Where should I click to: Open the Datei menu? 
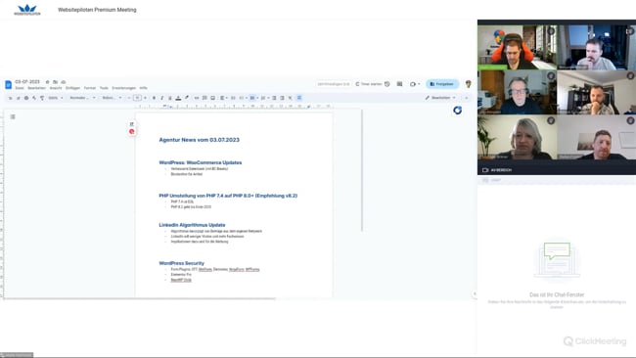20,88
